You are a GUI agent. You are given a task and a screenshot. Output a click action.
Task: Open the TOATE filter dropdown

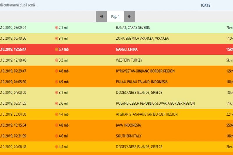coord(205,5)
